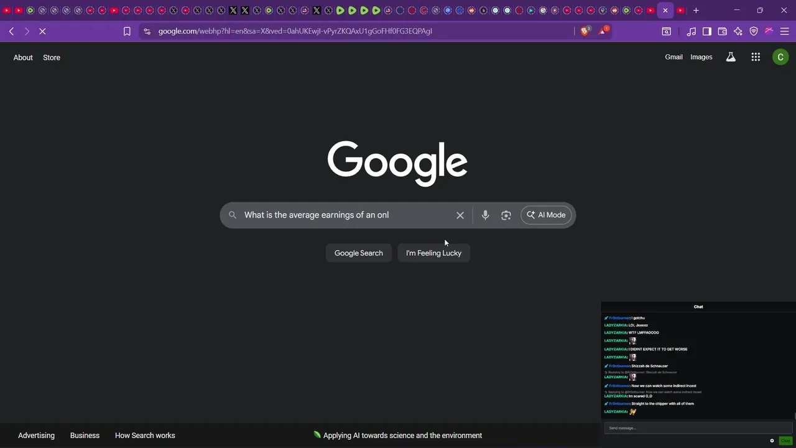Click the magnifier icon in search box
Screen dimensions: 796x448
[x=233, y=215]
